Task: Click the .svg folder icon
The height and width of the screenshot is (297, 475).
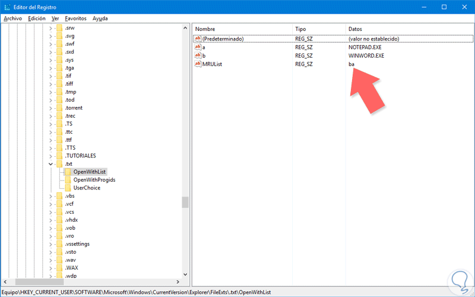Action: click(x=59, y=36)
